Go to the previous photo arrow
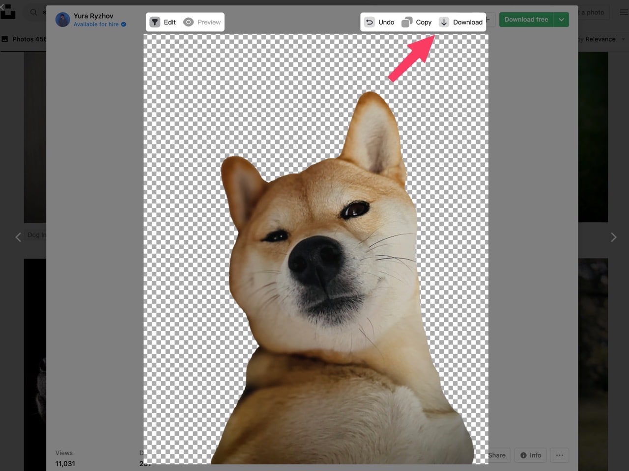629x471 pixels. point(18,237)
